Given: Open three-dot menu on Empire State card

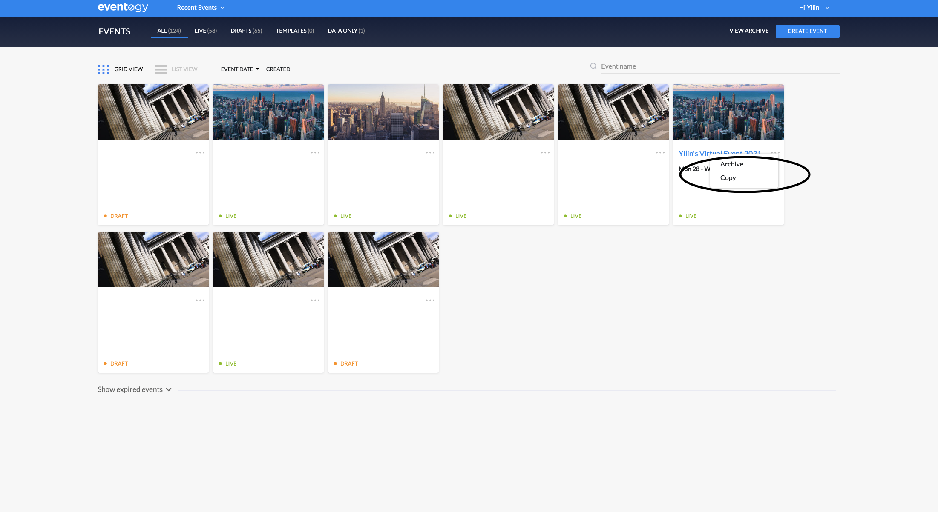Looking at the screenshot, I should tap(430, 153).
